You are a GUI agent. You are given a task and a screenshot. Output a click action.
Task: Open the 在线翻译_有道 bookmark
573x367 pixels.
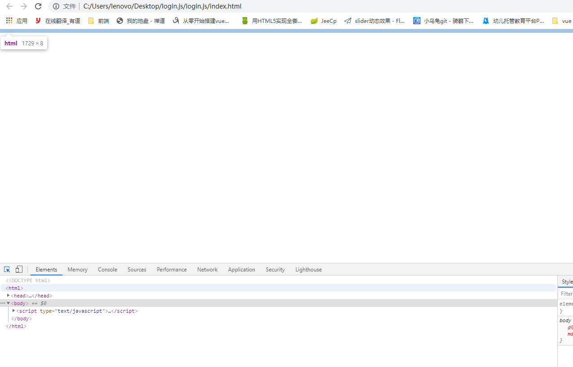click(x=57, y=21)
